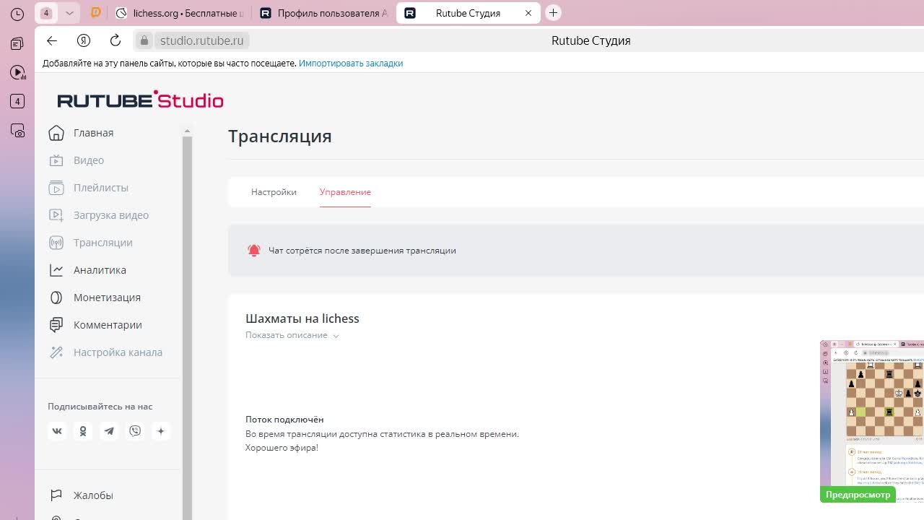Open the tab copies icon in the browser side panel
Image resolution: width=924 pixels, height=520 pixels.
tap(17, 43)
